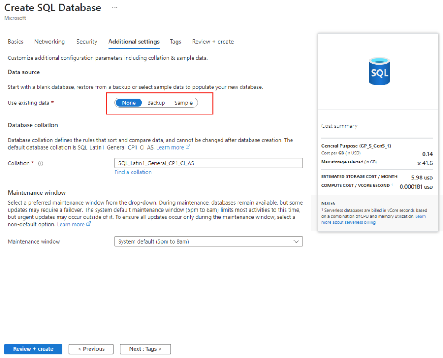
Task: Click the Create SQL Database page title
Action: (x=53, y=8)
